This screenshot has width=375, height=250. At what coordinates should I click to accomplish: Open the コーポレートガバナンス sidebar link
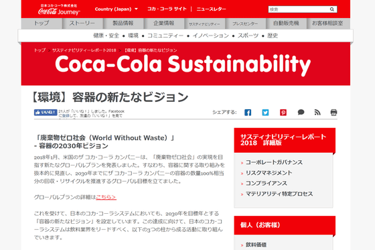[x=274, y=162]
